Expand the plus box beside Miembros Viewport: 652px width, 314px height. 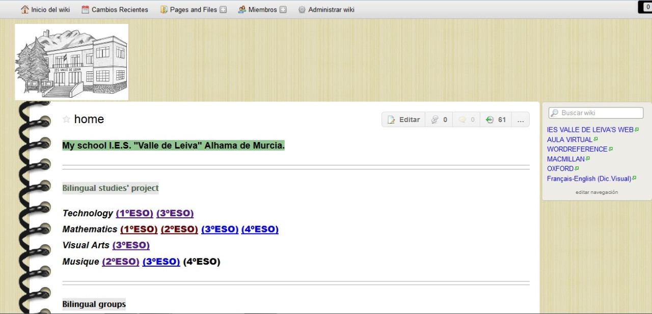283,9
